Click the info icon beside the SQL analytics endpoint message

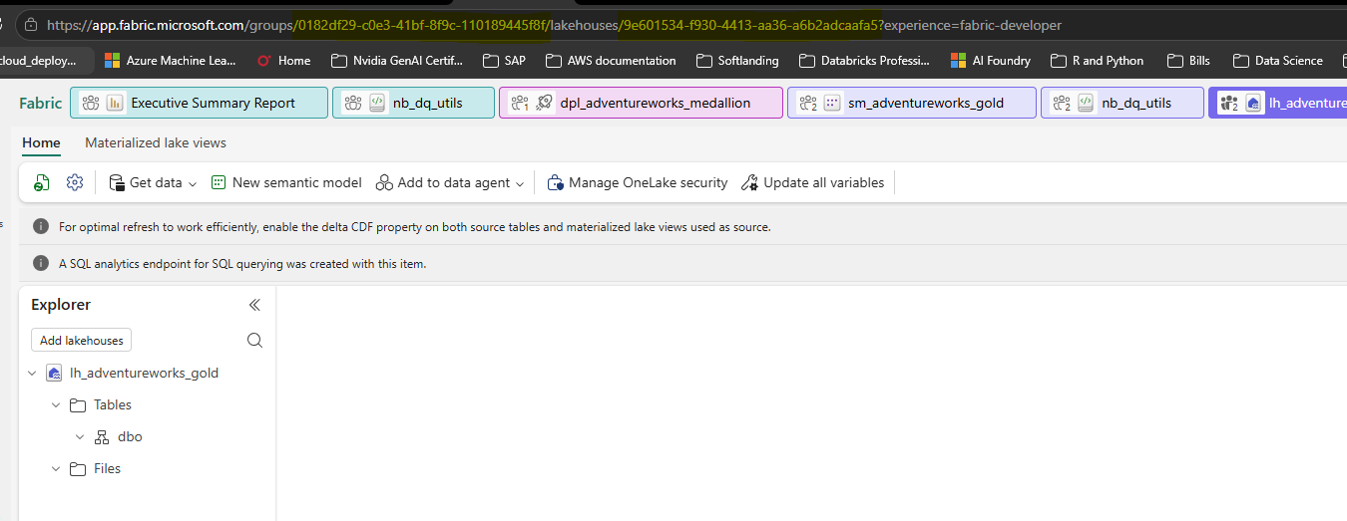click(x=41, y=264)
